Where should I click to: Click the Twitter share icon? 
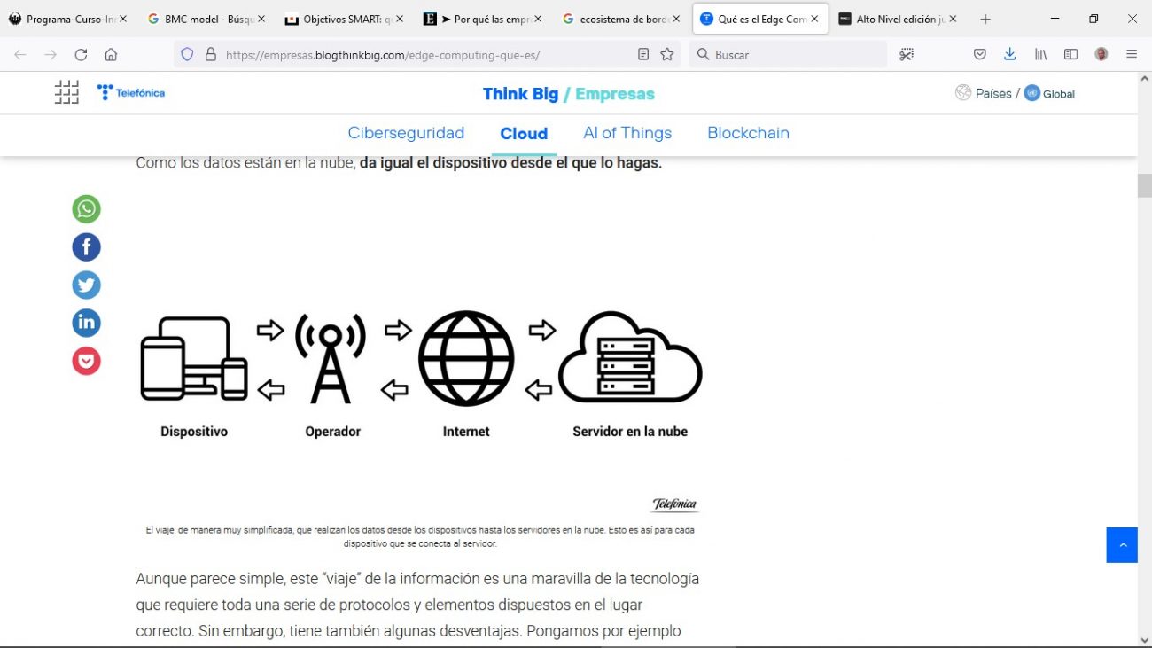click(x=86, y=285)
